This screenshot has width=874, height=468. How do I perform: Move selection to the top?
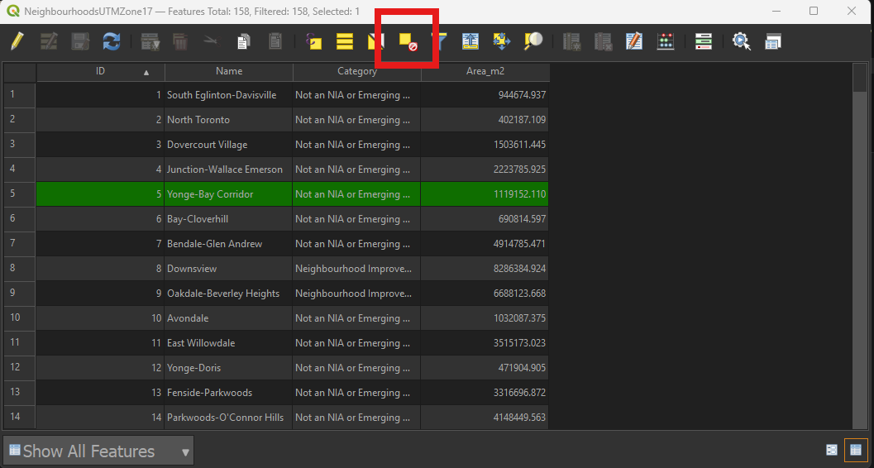470,41
